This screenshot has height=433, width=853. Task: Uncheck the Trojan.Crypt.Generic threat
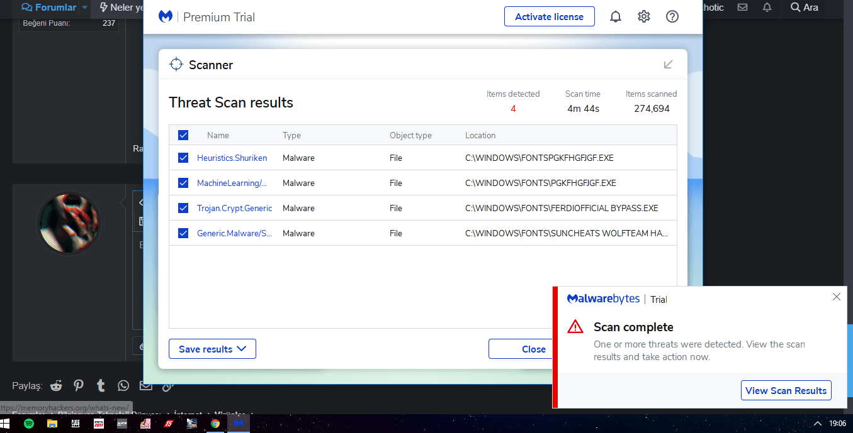coord(183,208)
